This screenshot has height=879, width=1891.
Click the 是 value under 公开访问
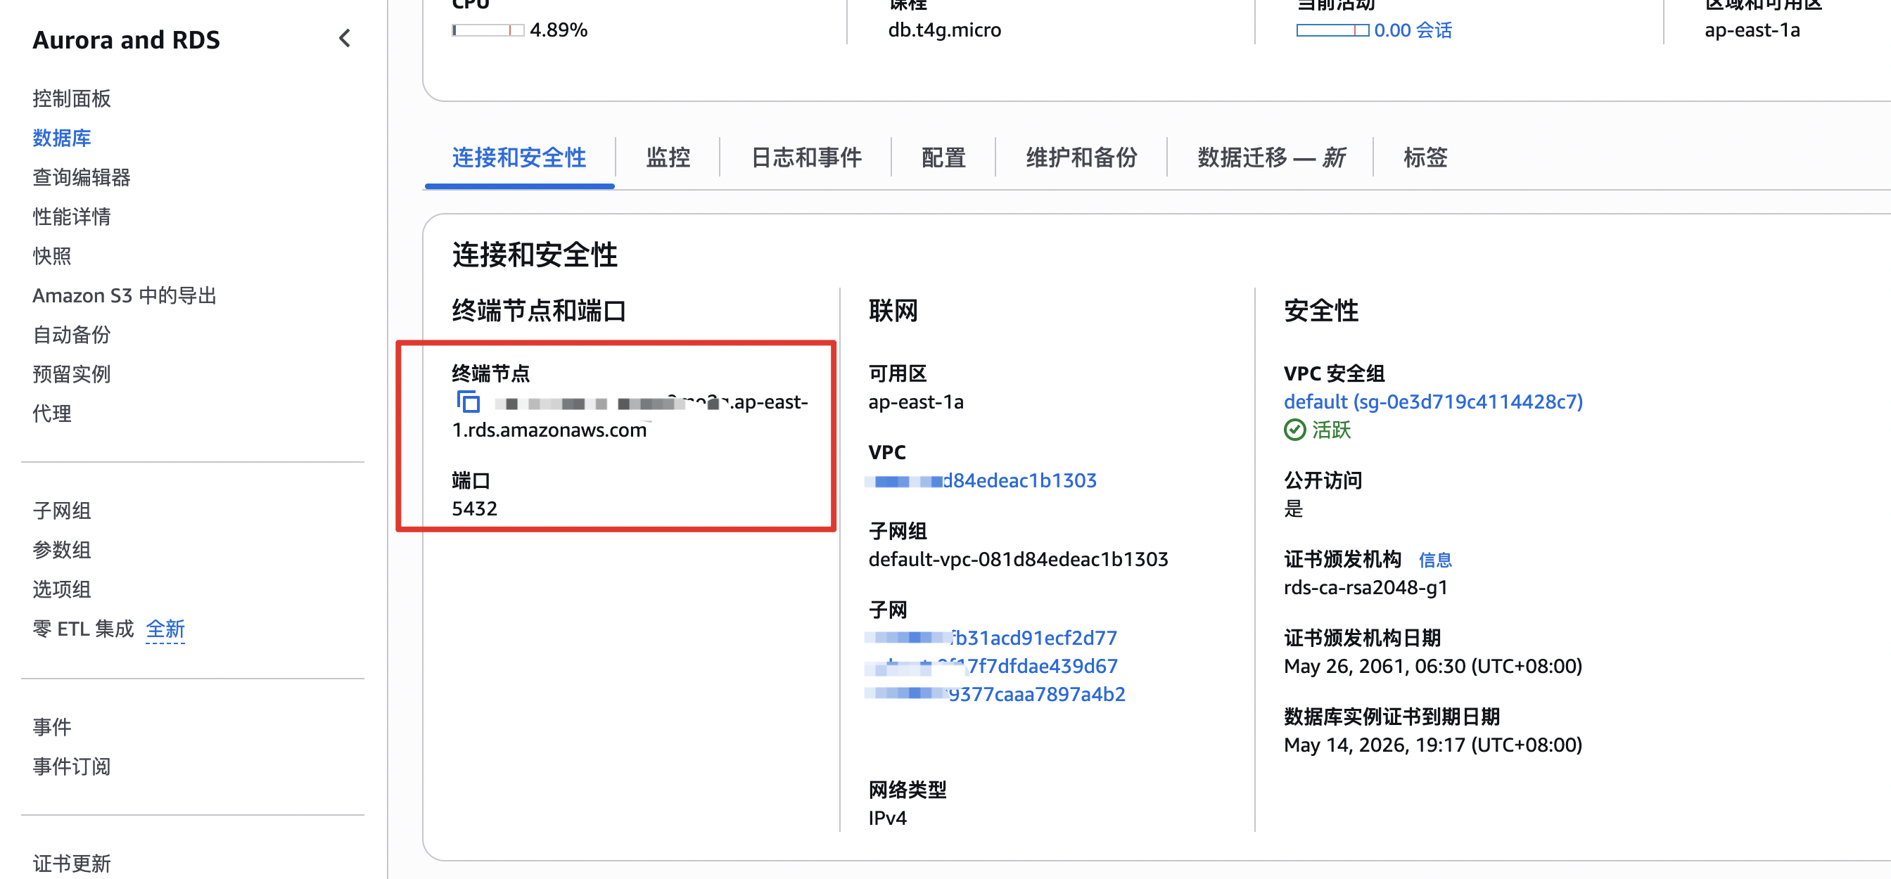pos(1294,508)
